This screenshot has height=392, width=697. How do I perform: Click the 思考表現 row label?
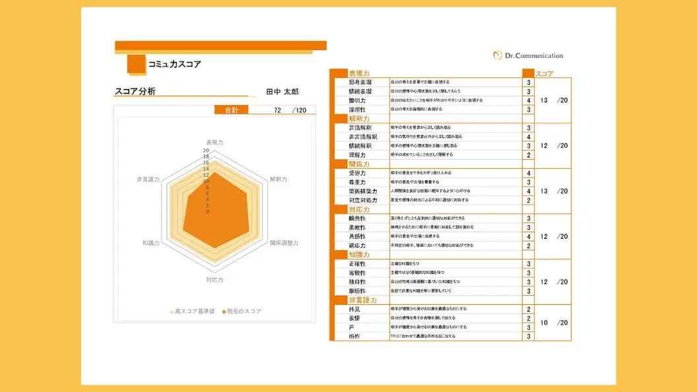(360, 82)
